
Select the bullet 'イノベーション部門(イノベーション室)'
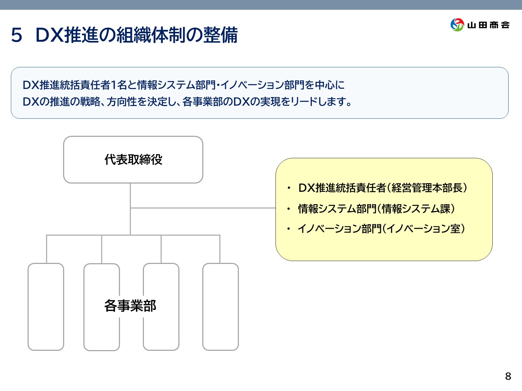tap(382, 229)
